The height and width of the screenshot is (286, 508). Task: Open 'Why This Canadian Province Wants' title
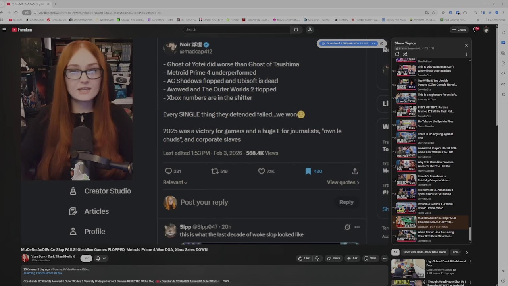pos(436,164)
